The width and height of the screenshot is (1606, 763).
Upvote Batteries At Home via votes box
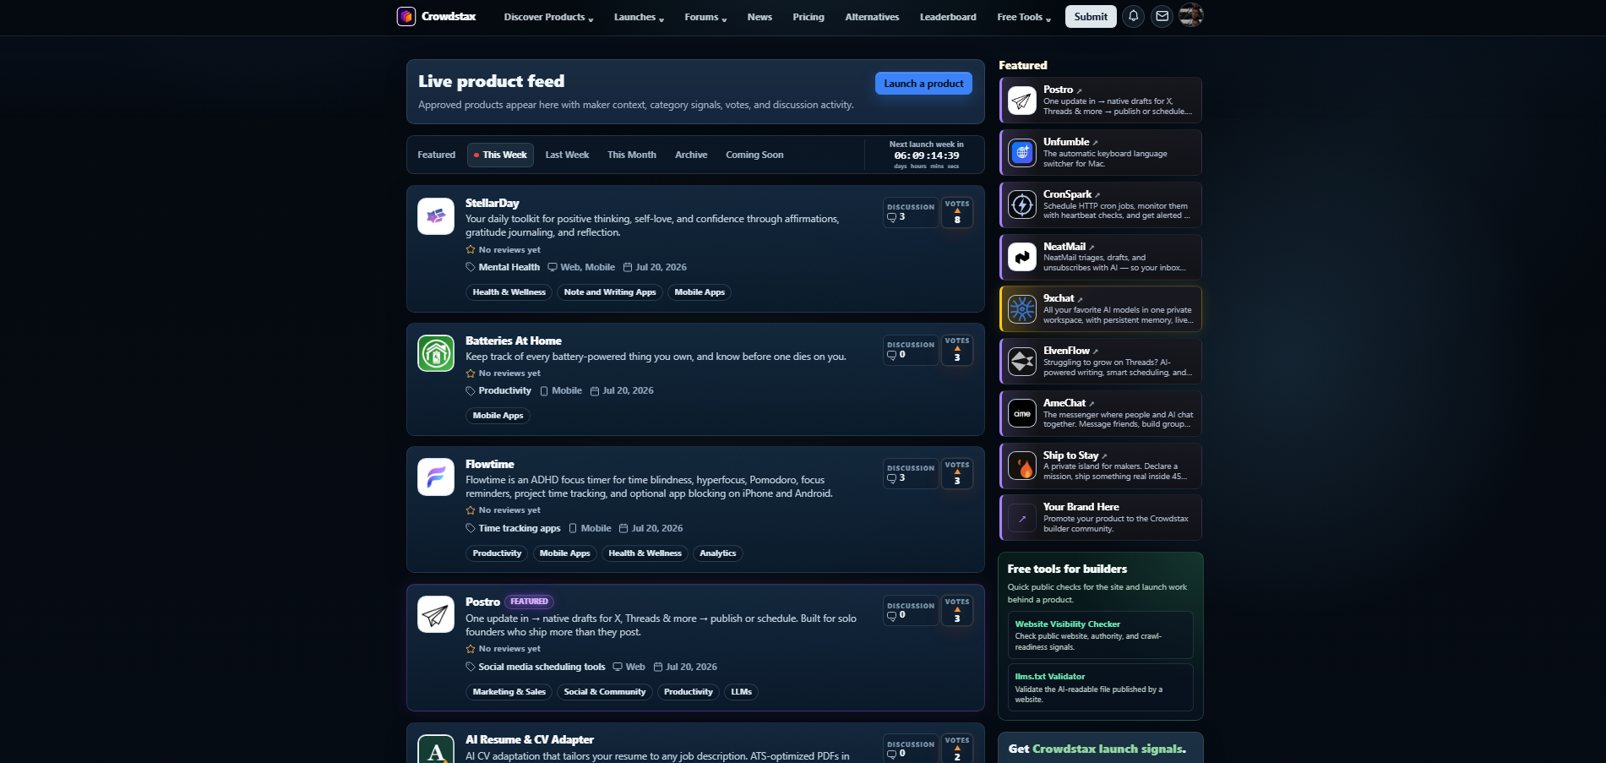click(x=957, y=350)
